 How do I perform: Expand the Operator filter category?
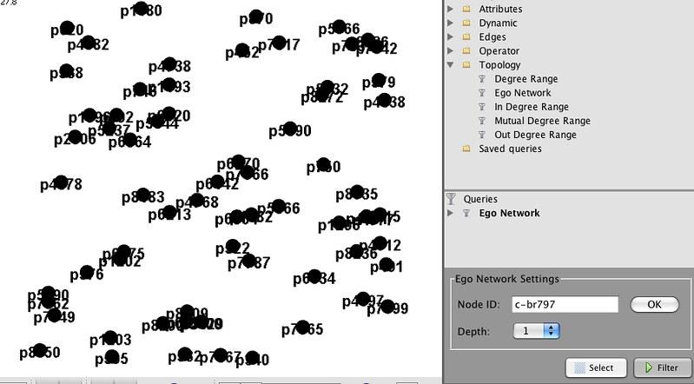click(x=450, y=51)
